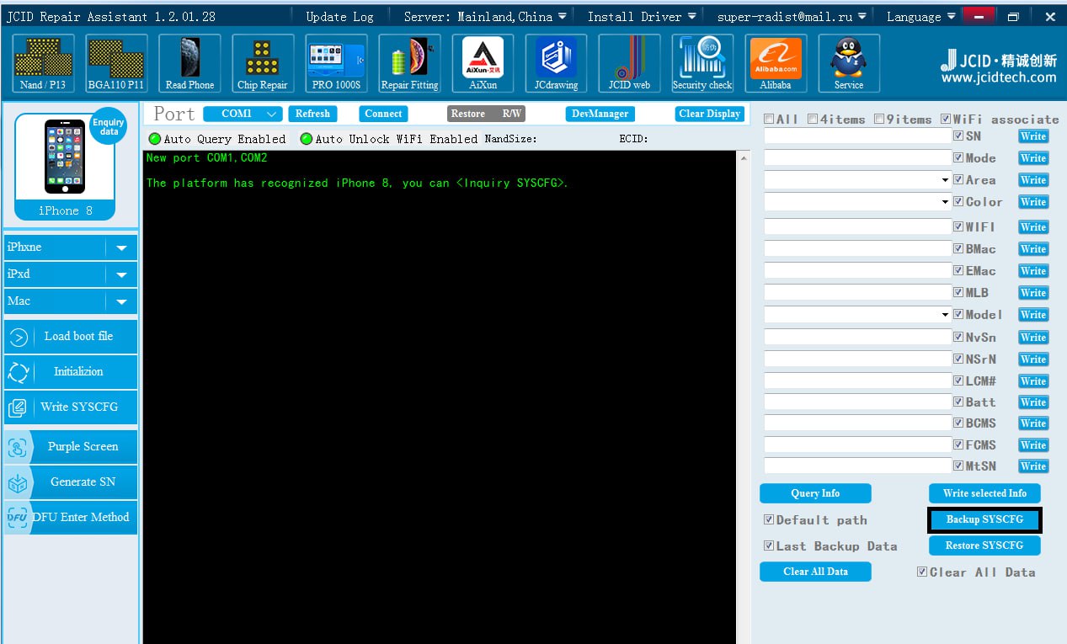Open the super-radist@mail.ru account menu
1067x644 pixels.
click(x=792, y=17)
